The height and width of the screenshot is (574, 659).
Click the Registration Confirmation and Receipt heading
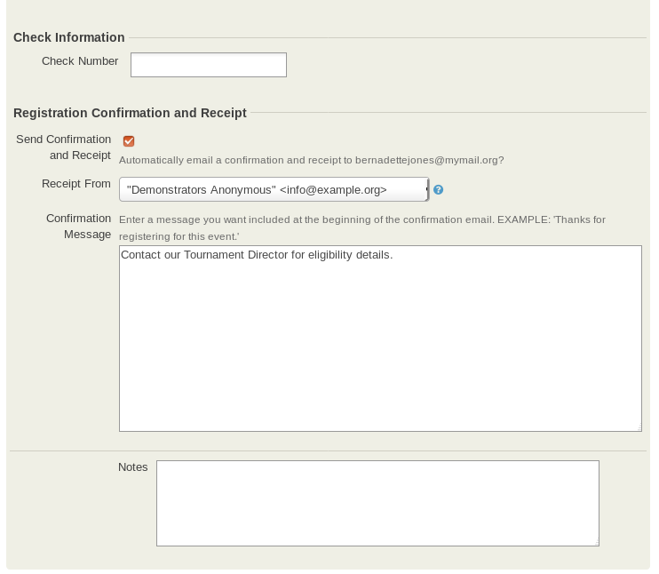tap(130, 113)
